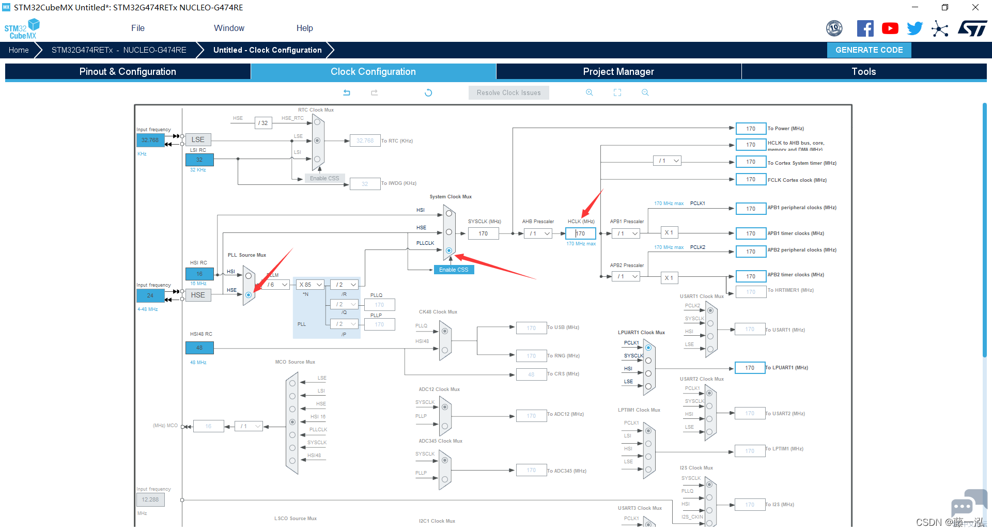Image resolution: width=992 pixels, height=532 pixels.
Task: Open the PLL /R divider dropdown
Action: (345, 285)
